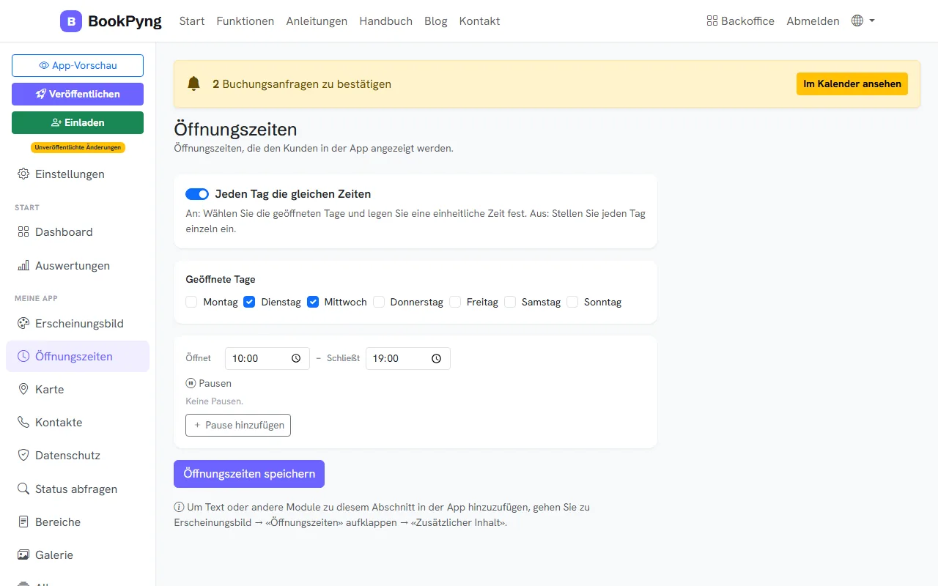The width and height of the screenshot is (938, 586).
Task: Click the Galerie image icon
Action: pos(23,555)
